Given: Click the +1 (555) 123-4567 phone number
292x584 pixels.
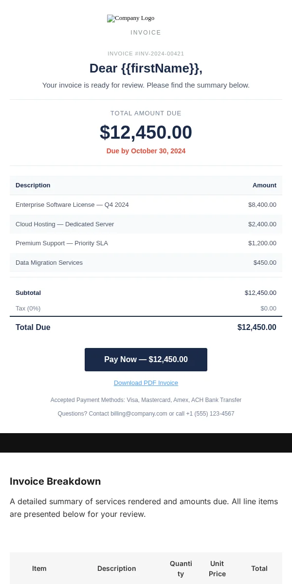Looking at the screenshot, I should click(x=210, y=414).
